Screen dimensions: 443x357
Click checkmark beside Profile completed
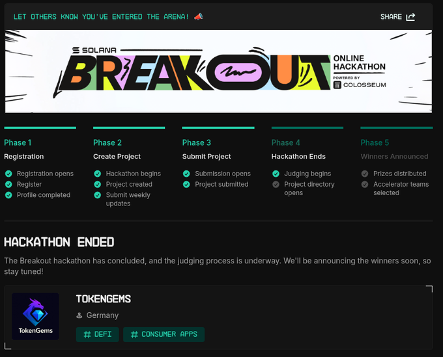(x=8, y=195)
